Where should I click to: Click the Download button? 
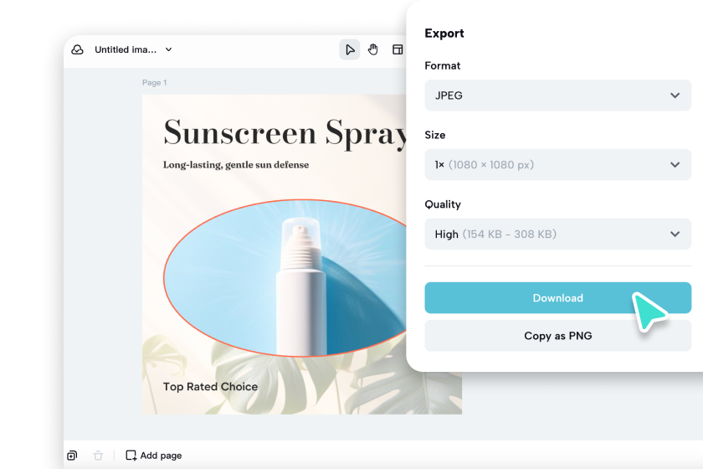[557, 298]
